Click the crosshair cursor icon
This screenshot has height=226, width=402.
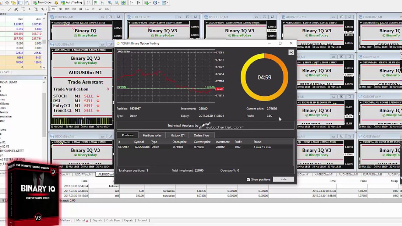(x=7, y=3)
